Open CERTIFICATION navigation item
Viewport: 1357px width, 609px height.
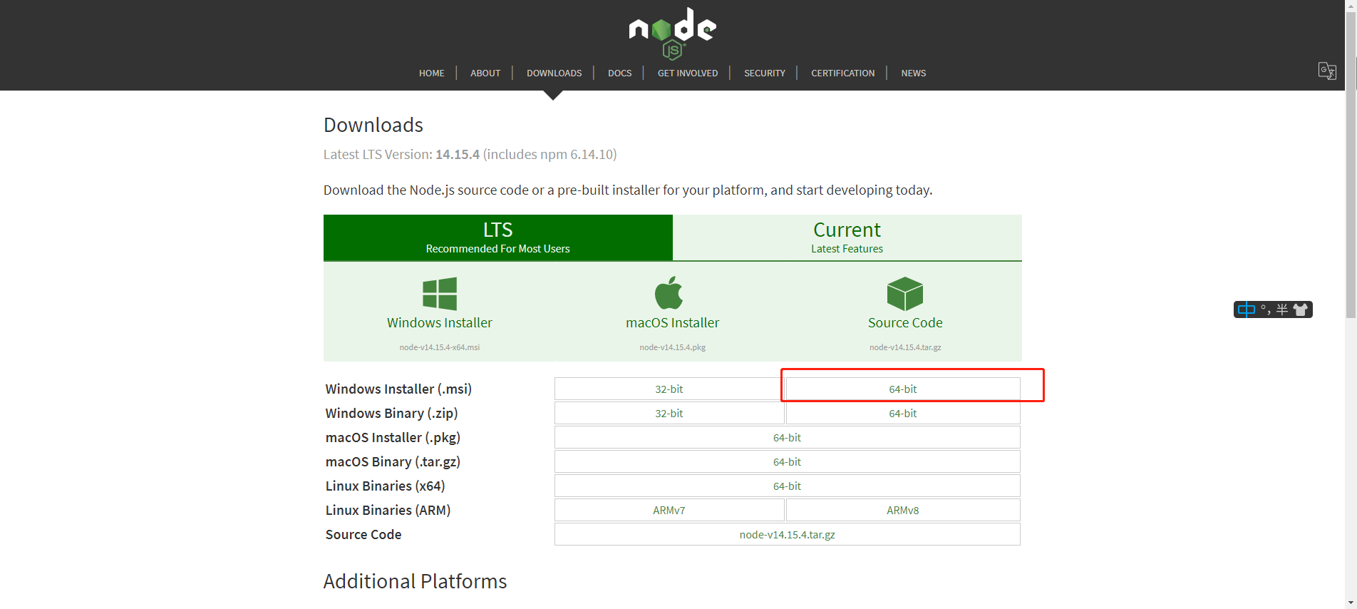[x=843, y=73]
